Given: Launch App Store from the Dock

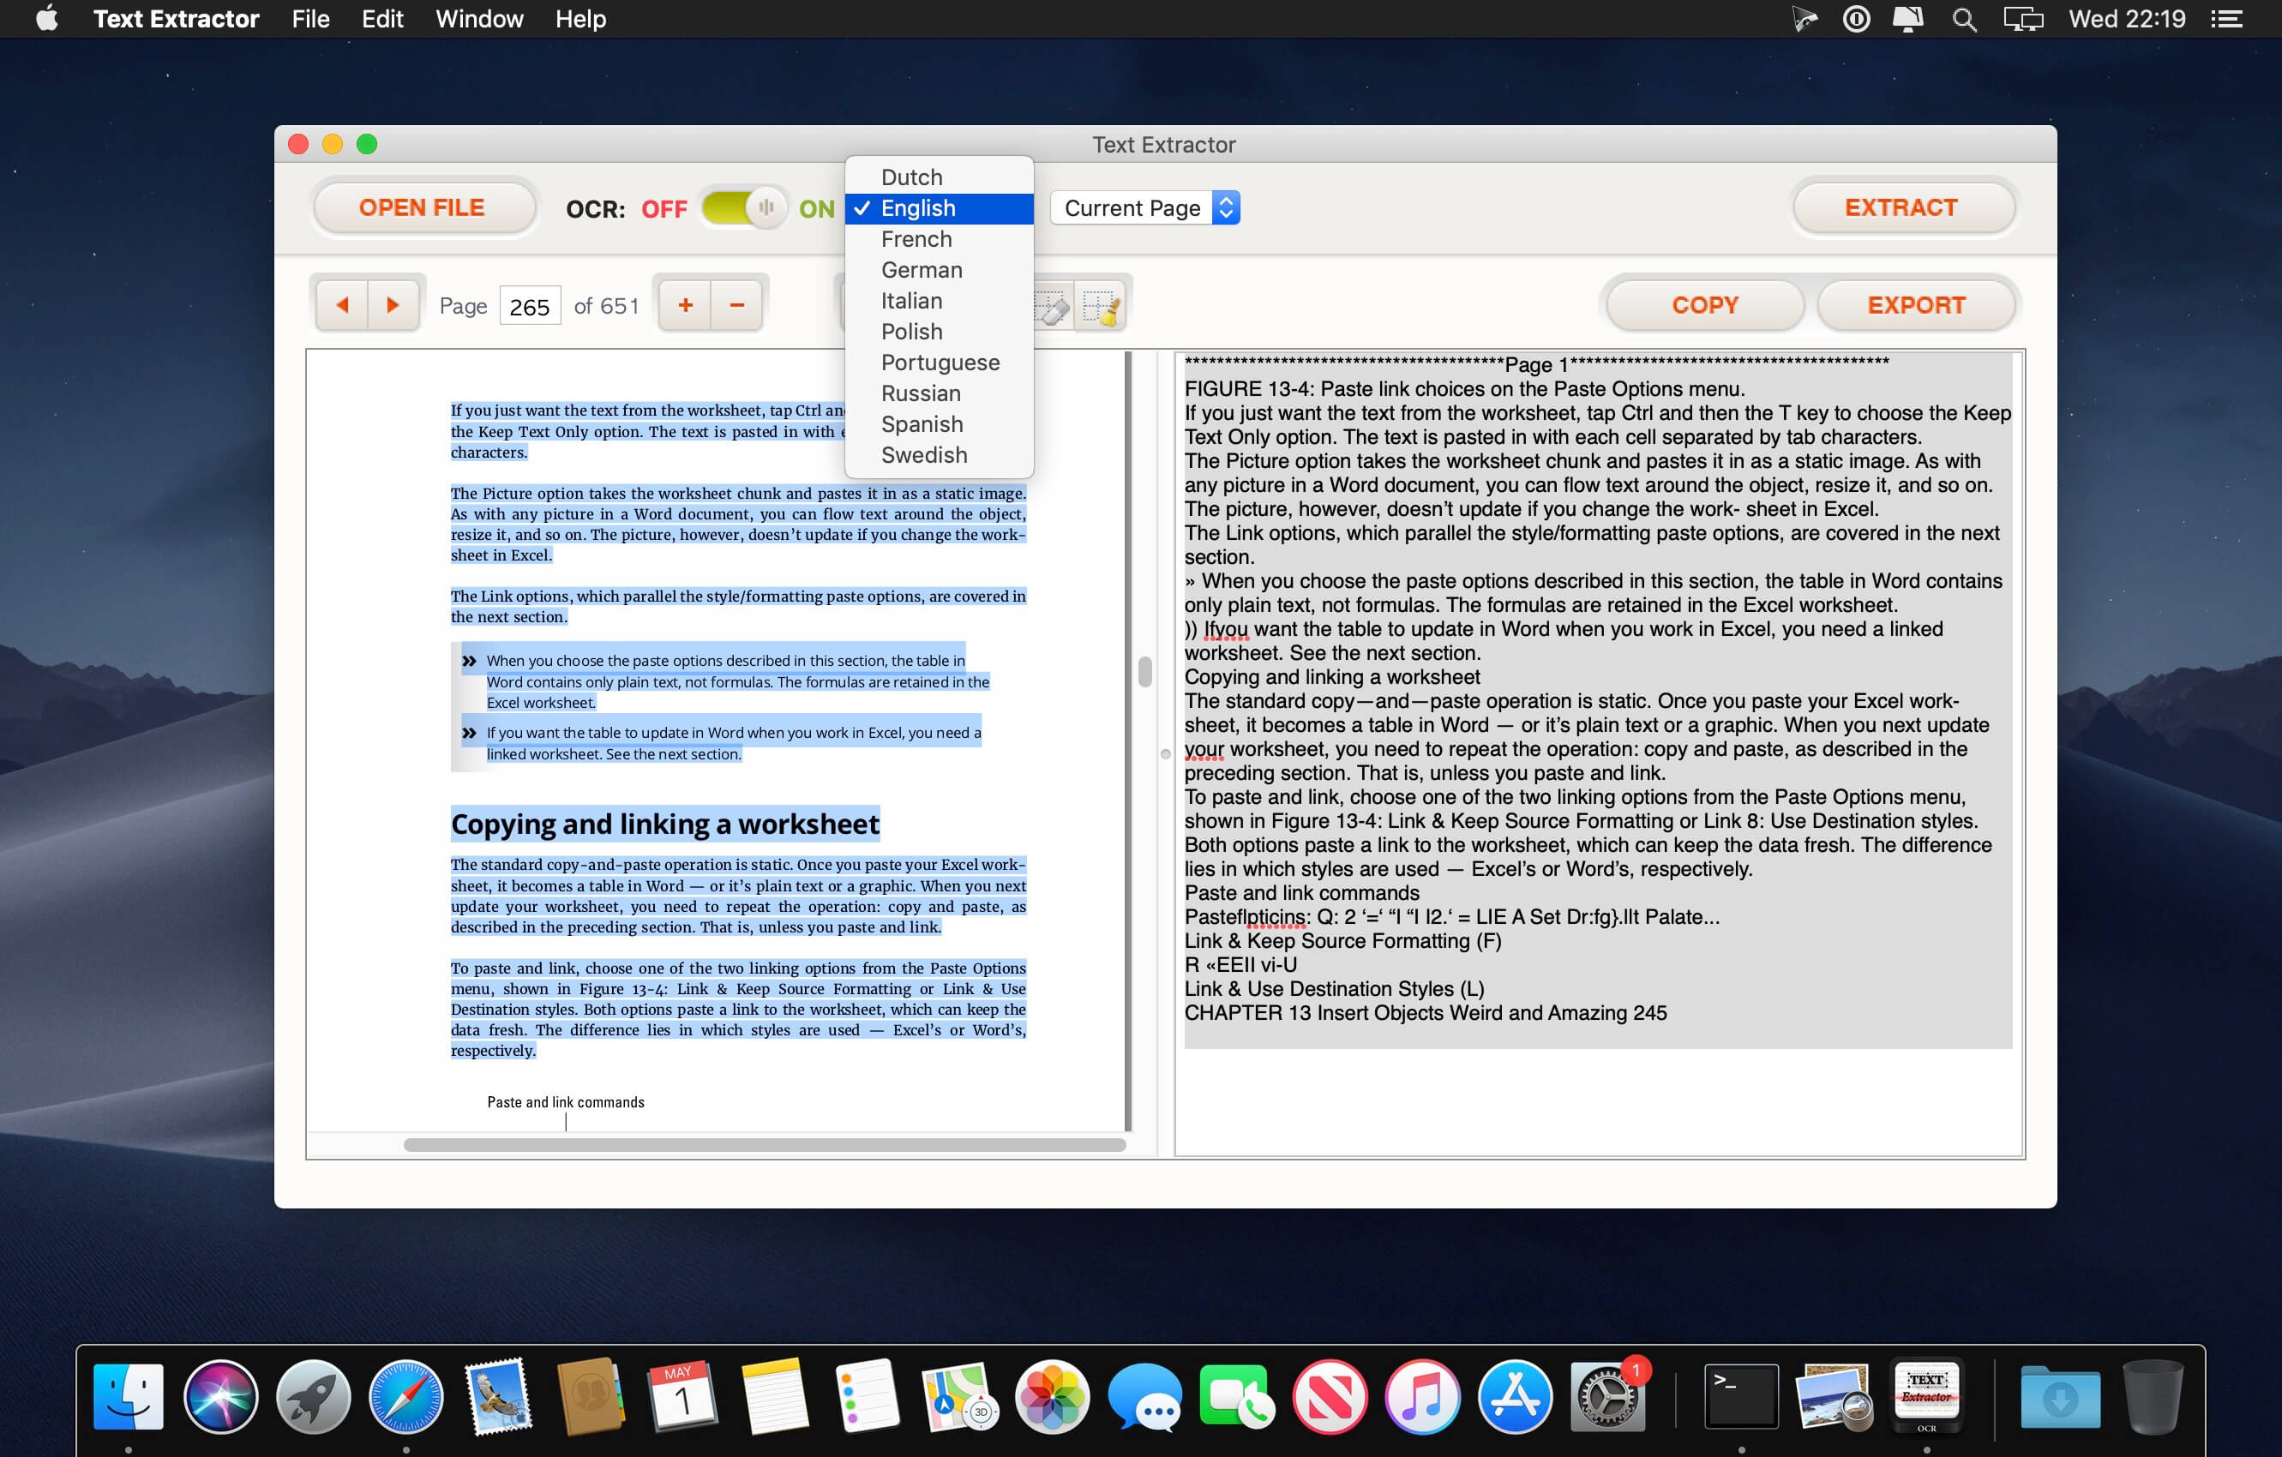Looking at the screenshot, I should click(x=1516, y=1394).
